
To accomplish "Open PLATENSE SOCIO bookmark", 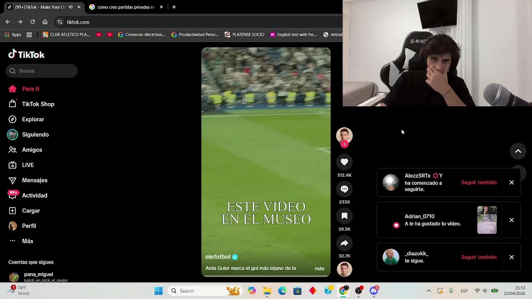I will tap(244, 34).
